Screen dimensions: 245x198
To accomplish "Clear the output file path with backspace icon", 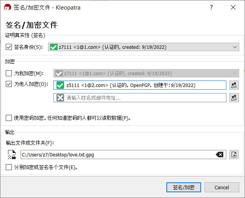I will pyautogui.click(x=219, y=155).
